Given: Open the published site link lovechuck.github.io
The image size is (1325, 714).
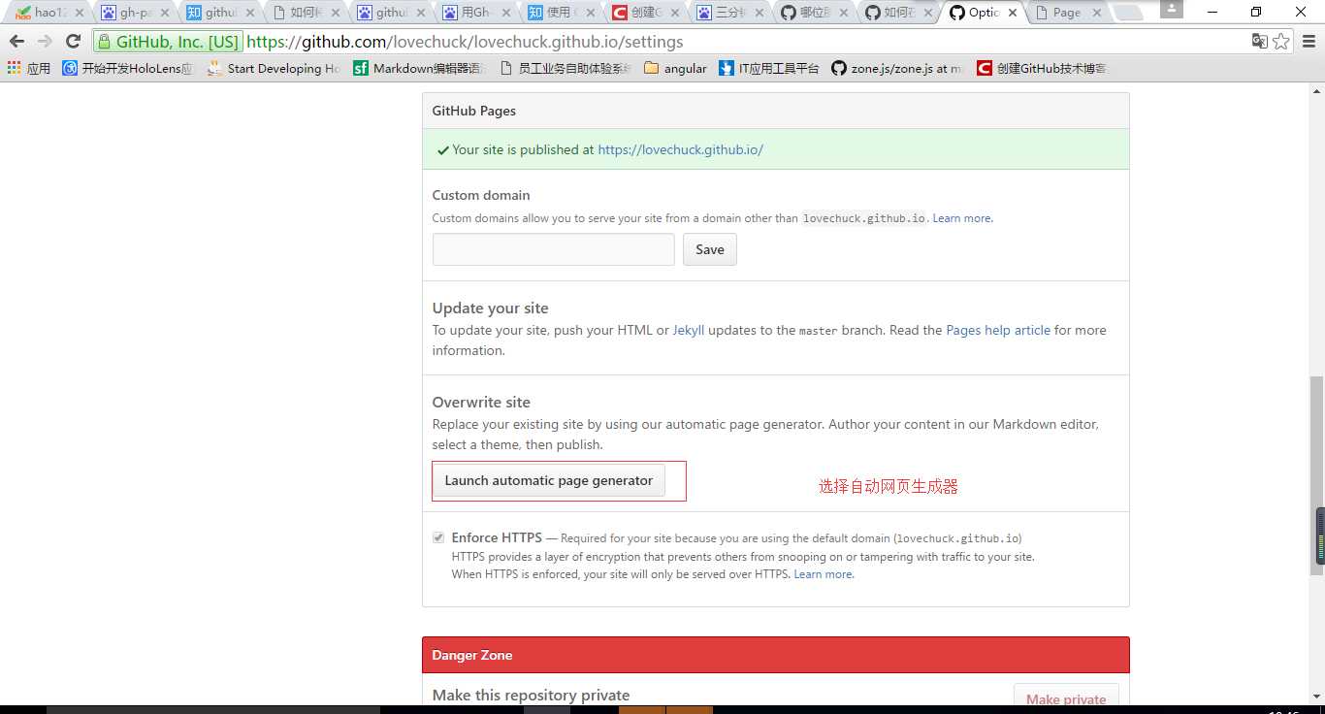Looking at the screenshot, I should [680, 149].
